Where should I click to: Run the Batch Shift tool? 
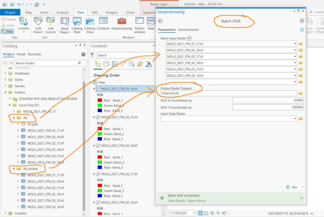tap(292, 187)
